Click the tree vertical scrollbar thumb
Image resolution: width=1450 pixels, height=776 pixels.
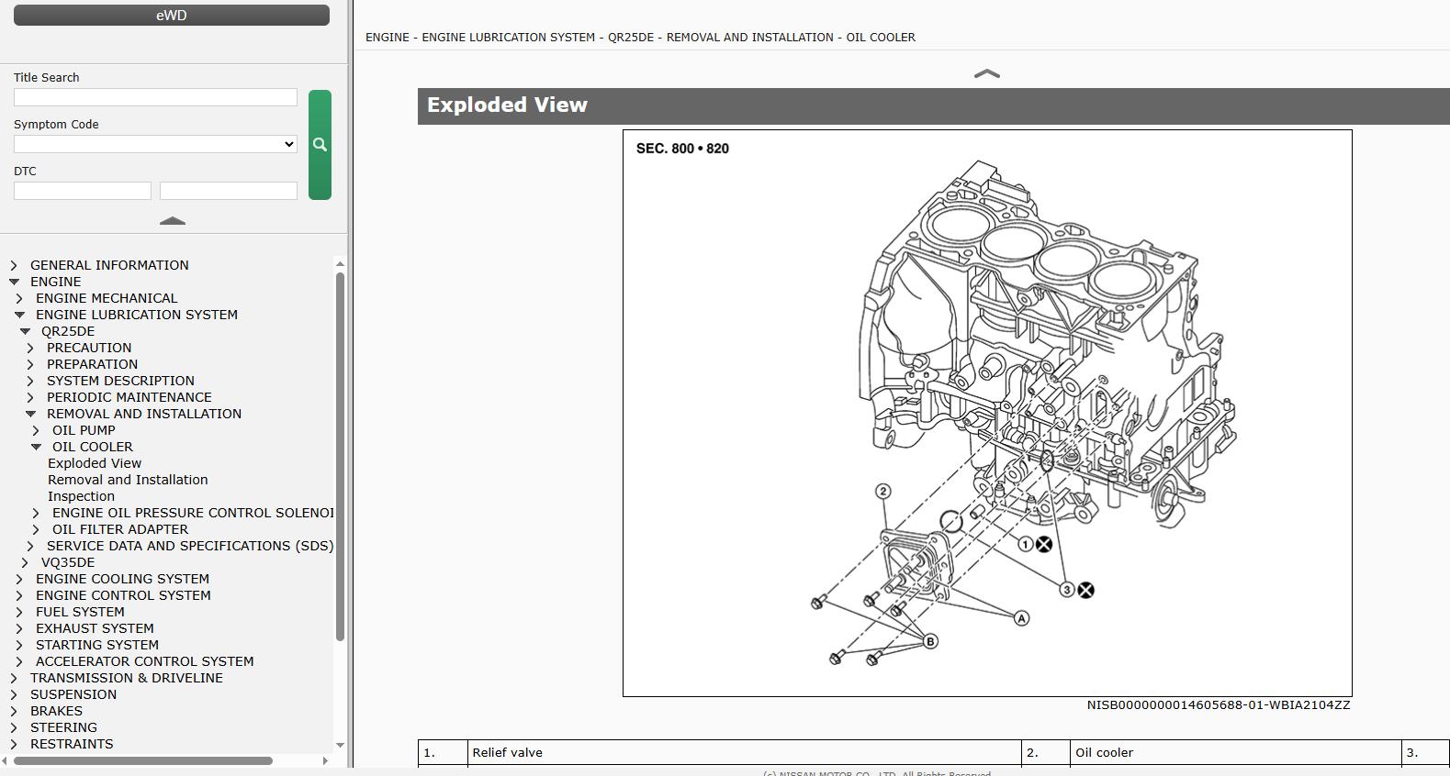click(340, 456)
